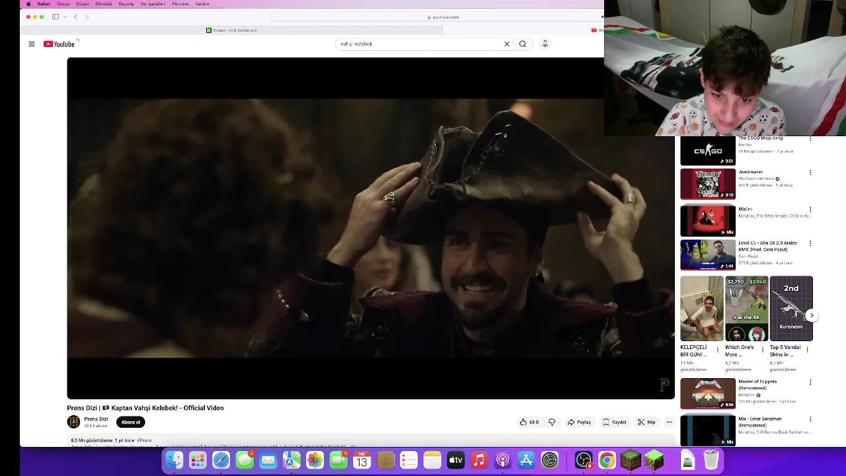Open the Trash in the Dock
This screenshot has width=846, height=476.
pyautogui.click(x=711, y=460)
